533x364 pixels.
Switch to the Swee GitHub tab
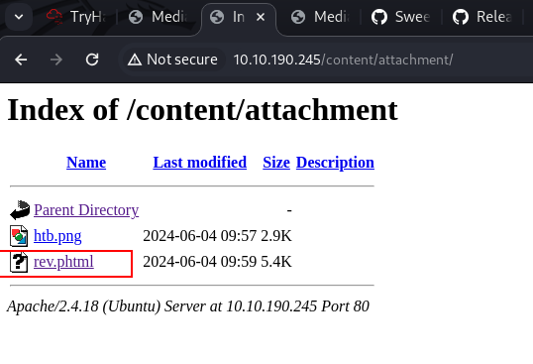point(401,16)
